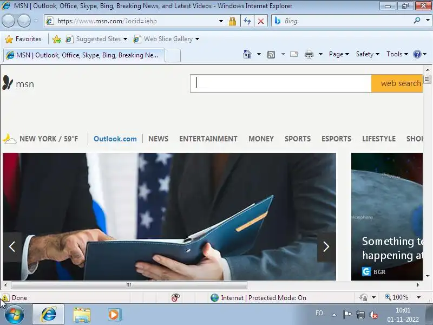Open Suggested Sites link

pyautogui.click(x=96, y=39)
